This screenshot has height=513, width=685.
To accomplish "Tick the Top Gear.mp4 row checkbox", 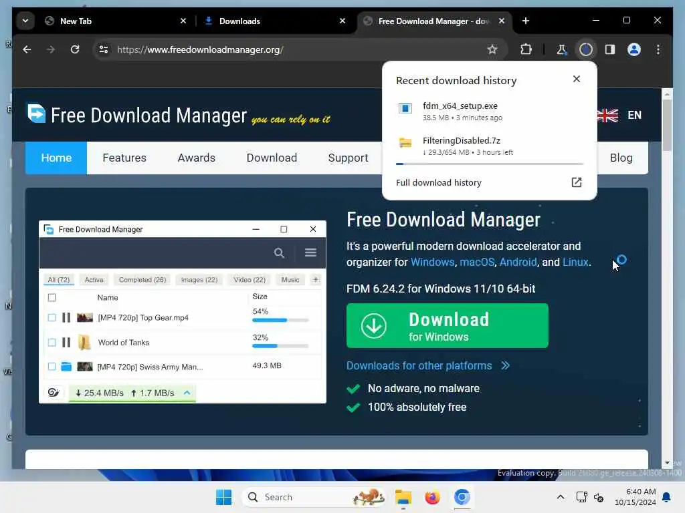I will click(52, 317).
